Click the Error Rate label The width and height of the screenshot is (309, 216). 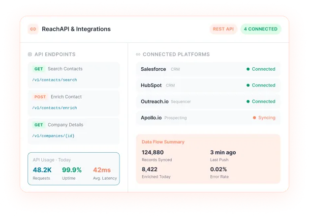[x=219, y=177]
